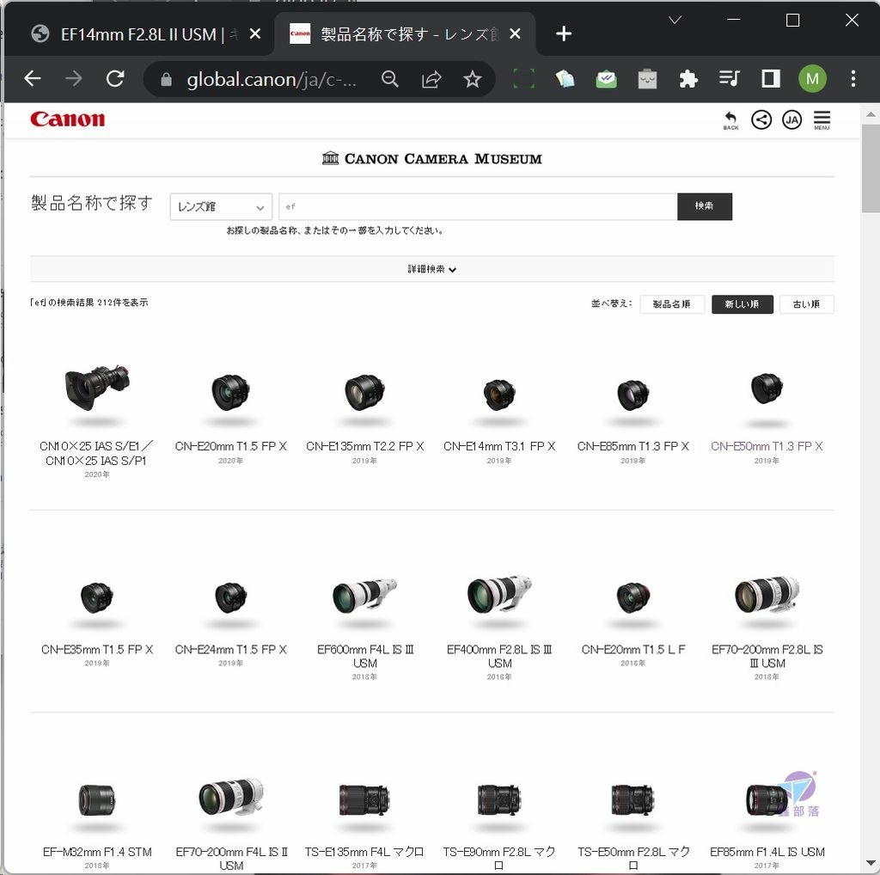Close the EF14mm F2.8L II USM tab
Screen dimensions: 880x875
point(254,34)
